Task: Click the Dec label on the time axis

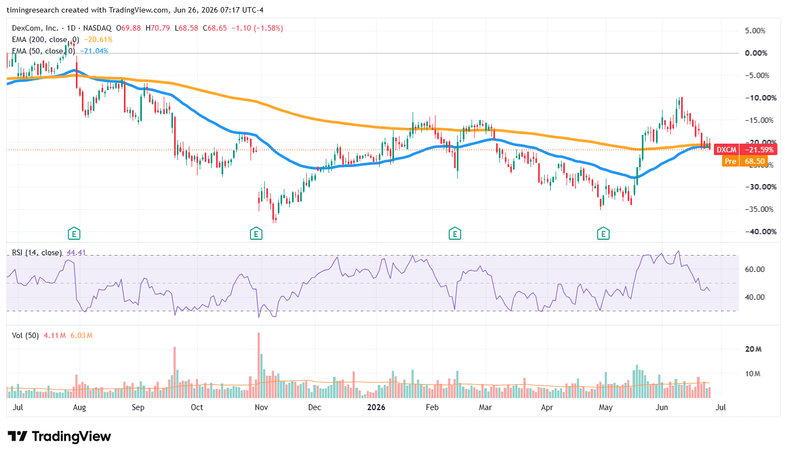Action: 314,407
